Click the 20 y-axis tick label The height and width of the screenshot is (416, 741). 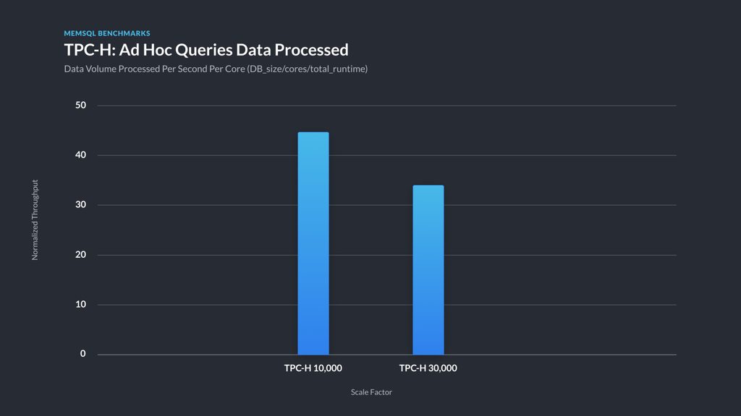coord(81,255)
